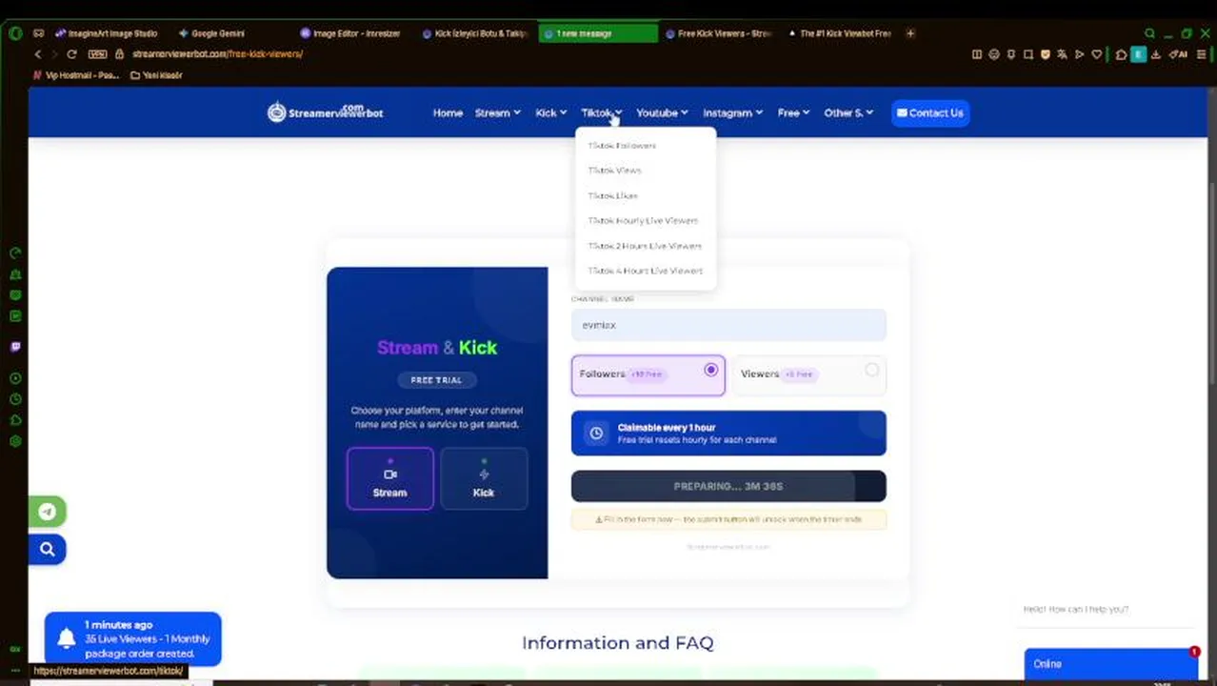Screen dimensions: 1217x686
Task: Click the heart bookmark icon in toolbar
Action: (x=1096, y=54)
